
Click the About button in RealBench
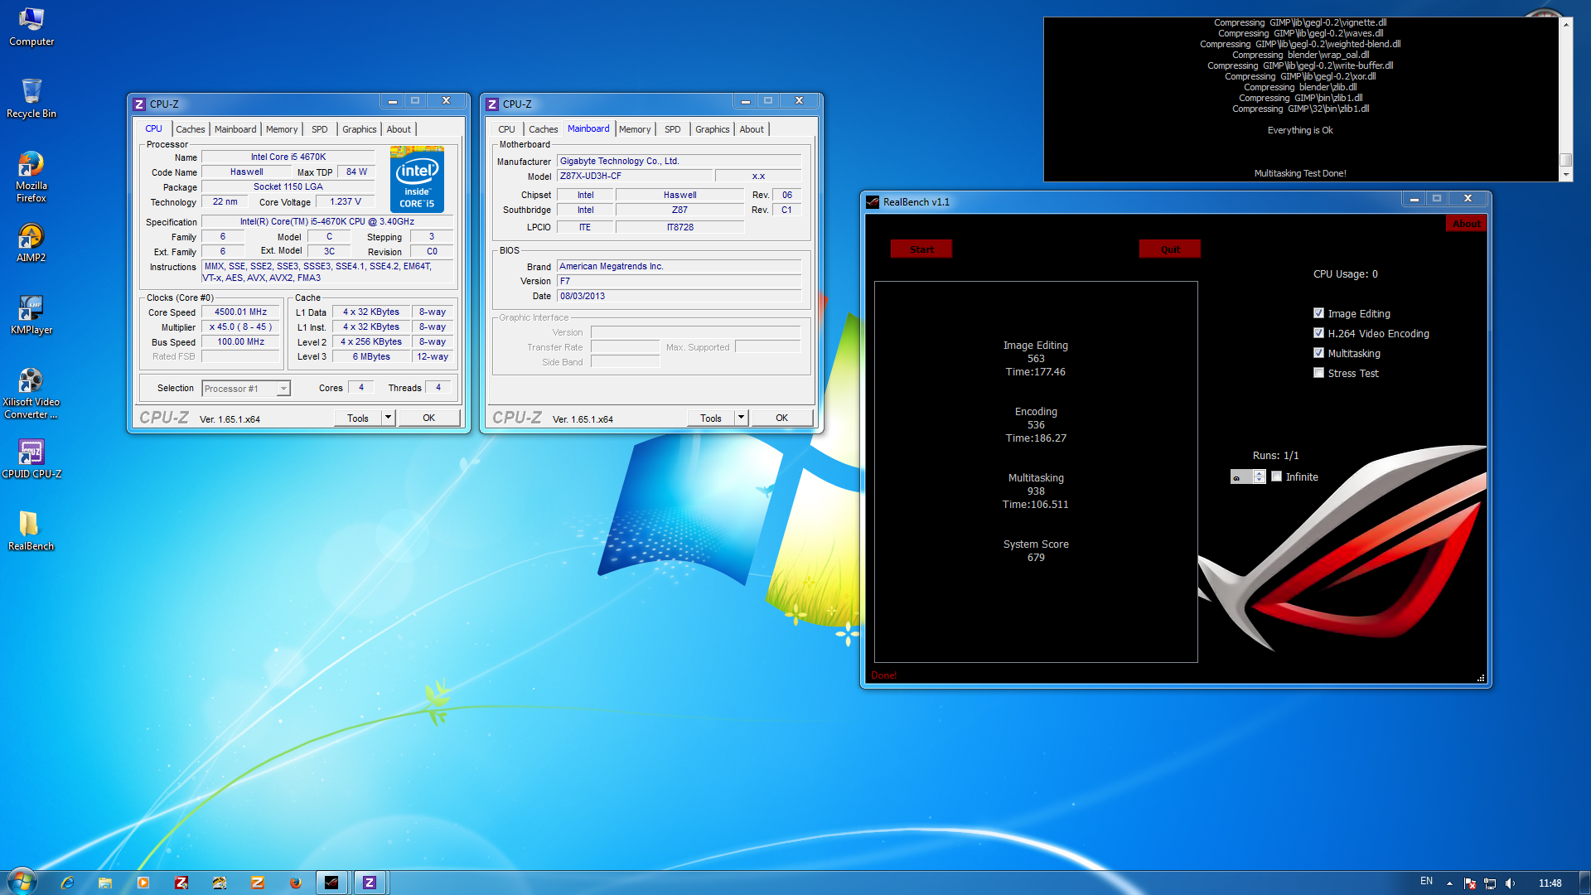[x=1466, y=224]
